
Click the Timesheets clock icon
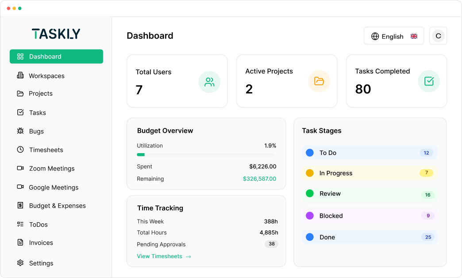(x=20, y=150)
